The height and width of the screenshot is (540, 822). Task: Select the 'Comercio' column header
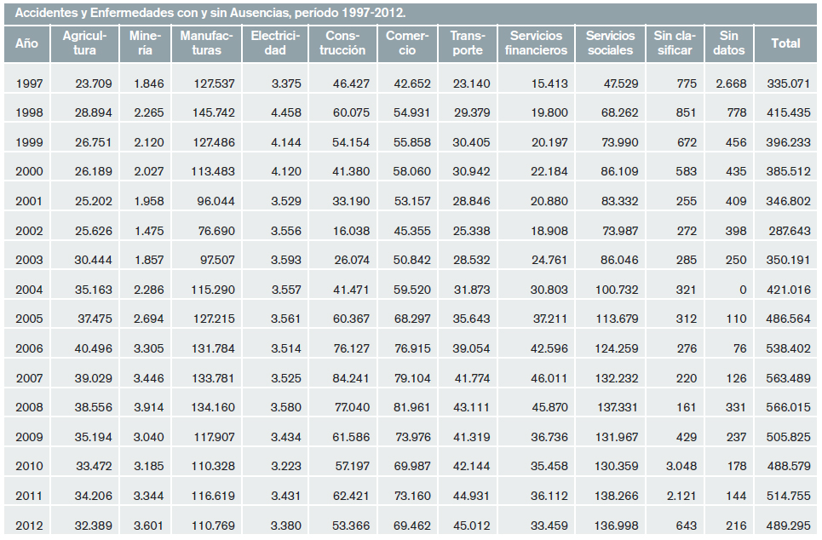(x=406, y=43)
